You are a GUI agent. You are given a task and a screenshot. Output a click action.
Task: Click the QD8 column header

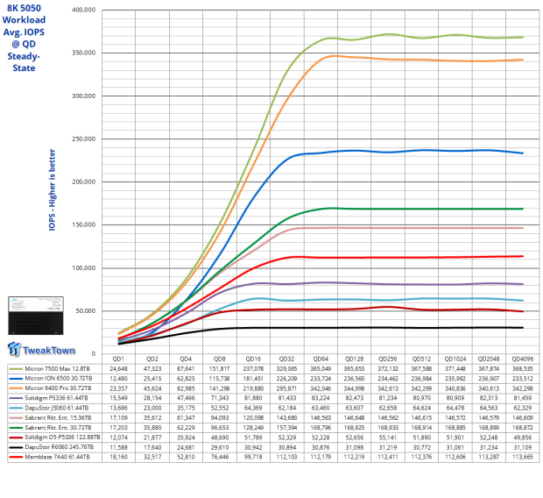point(220,359)
